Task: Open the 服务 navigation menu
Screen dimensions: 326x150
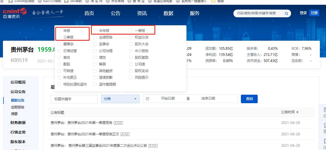Action: coord(195,13)
